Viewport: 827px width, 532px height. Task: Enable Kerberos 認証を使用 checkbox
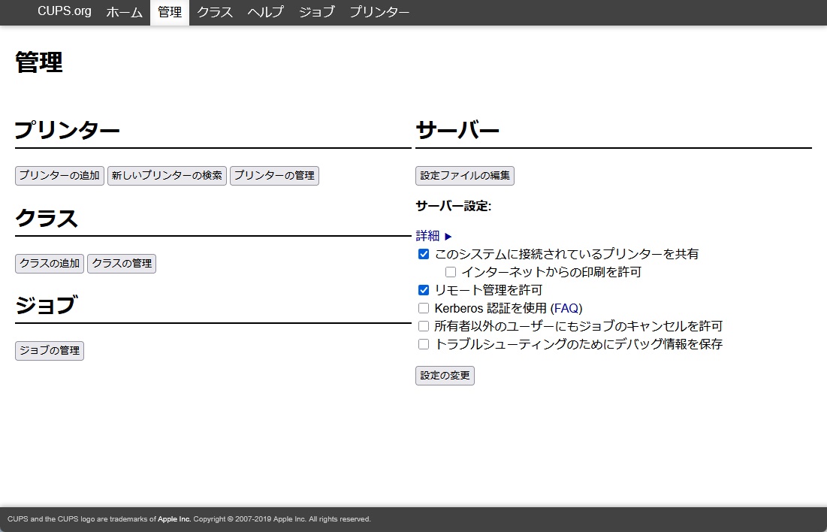424,308
